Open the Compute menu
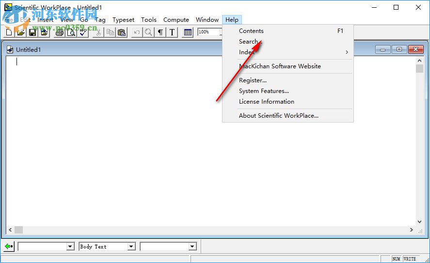The height and width of the screenshot is (263, 430). (176, 20)
